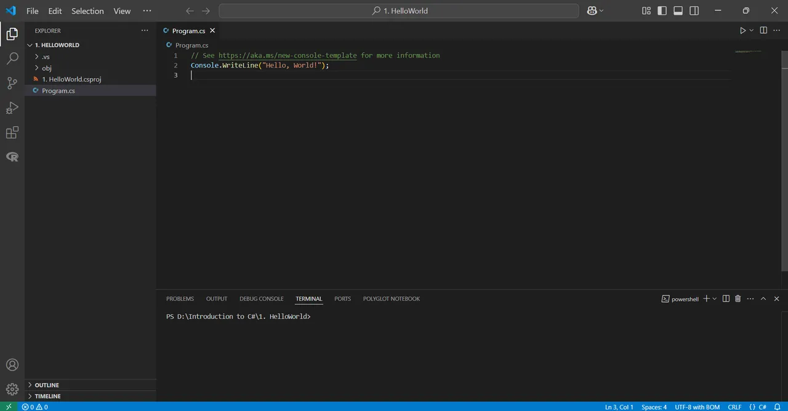Open the View menu
The height and width of the screenshot is (411, 788).
tap(122, 11)
